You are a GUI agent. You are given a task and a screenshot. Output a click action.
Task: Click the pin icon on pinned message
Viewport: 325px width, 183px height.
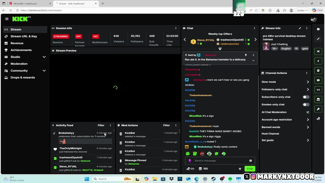(246, 55)
